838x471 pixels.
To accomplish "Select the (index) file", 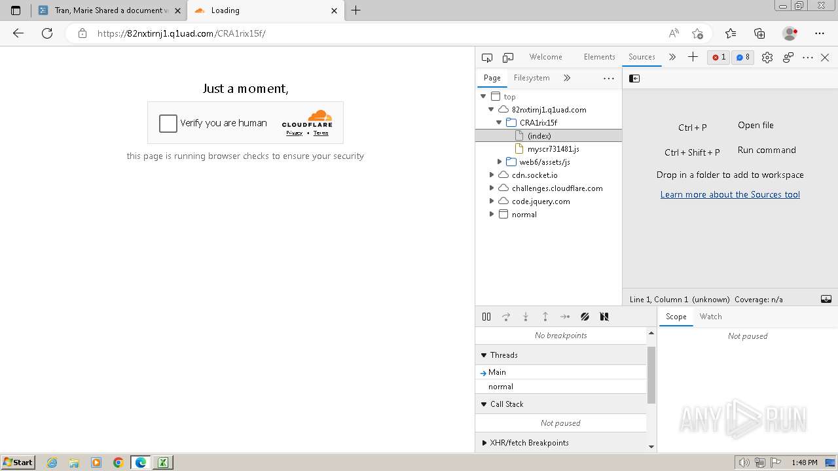I will tap(549, 136).
